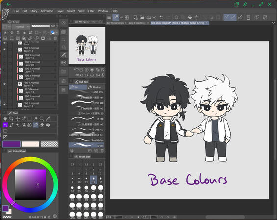Image resolution: width=277 pixels, height=220 pixels.
Task: Open file with folder icon in command bar
Action: point(142,17)
